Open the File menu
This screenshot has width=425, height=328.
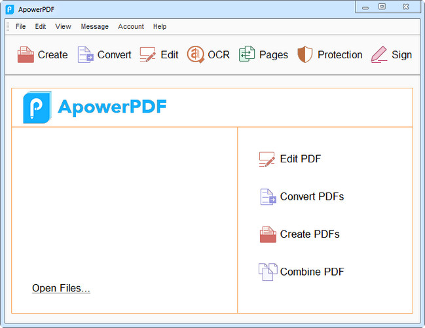click(x=20, y=27)
